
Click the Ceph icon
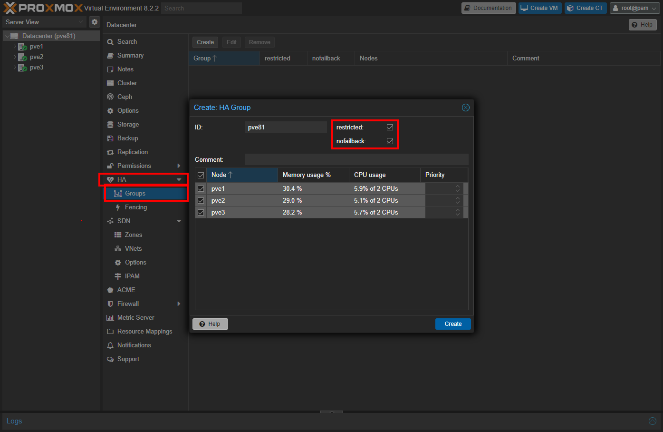pos(110,97)
